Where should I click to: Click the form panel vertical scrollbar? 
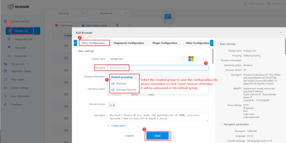coord(213,56)
